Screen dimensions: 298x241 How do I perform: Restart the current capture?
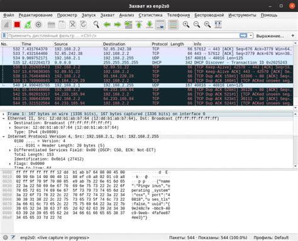click(28, 25)
